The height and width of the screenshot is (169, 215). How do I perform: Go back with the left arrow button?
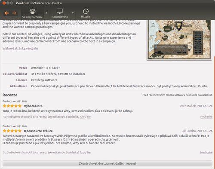(7, 13)
